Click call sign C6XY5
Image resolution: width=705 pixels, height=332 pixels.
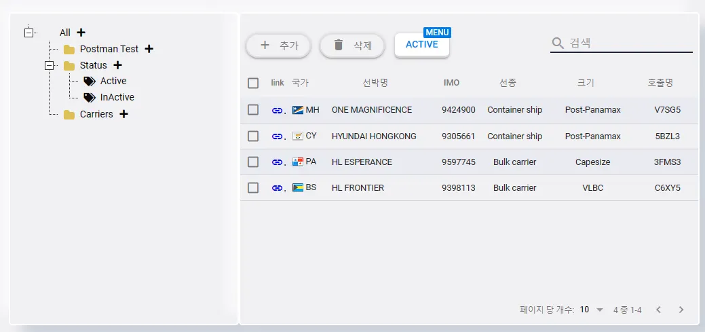click(x=668, y=188)
